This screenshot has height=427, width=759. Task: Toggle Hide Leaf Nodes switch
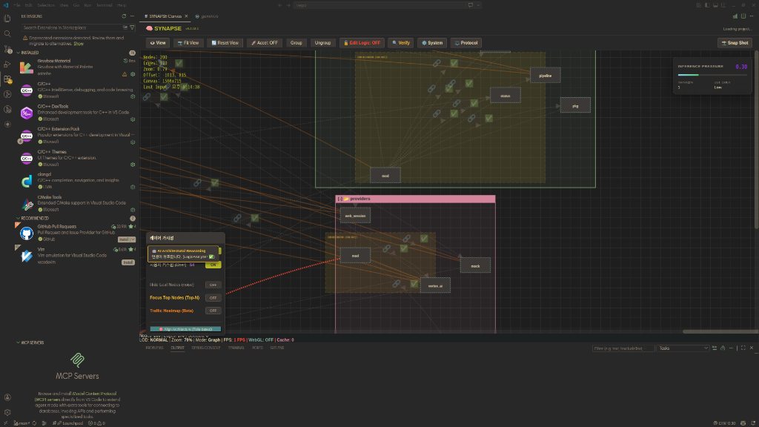pos(213,285)
